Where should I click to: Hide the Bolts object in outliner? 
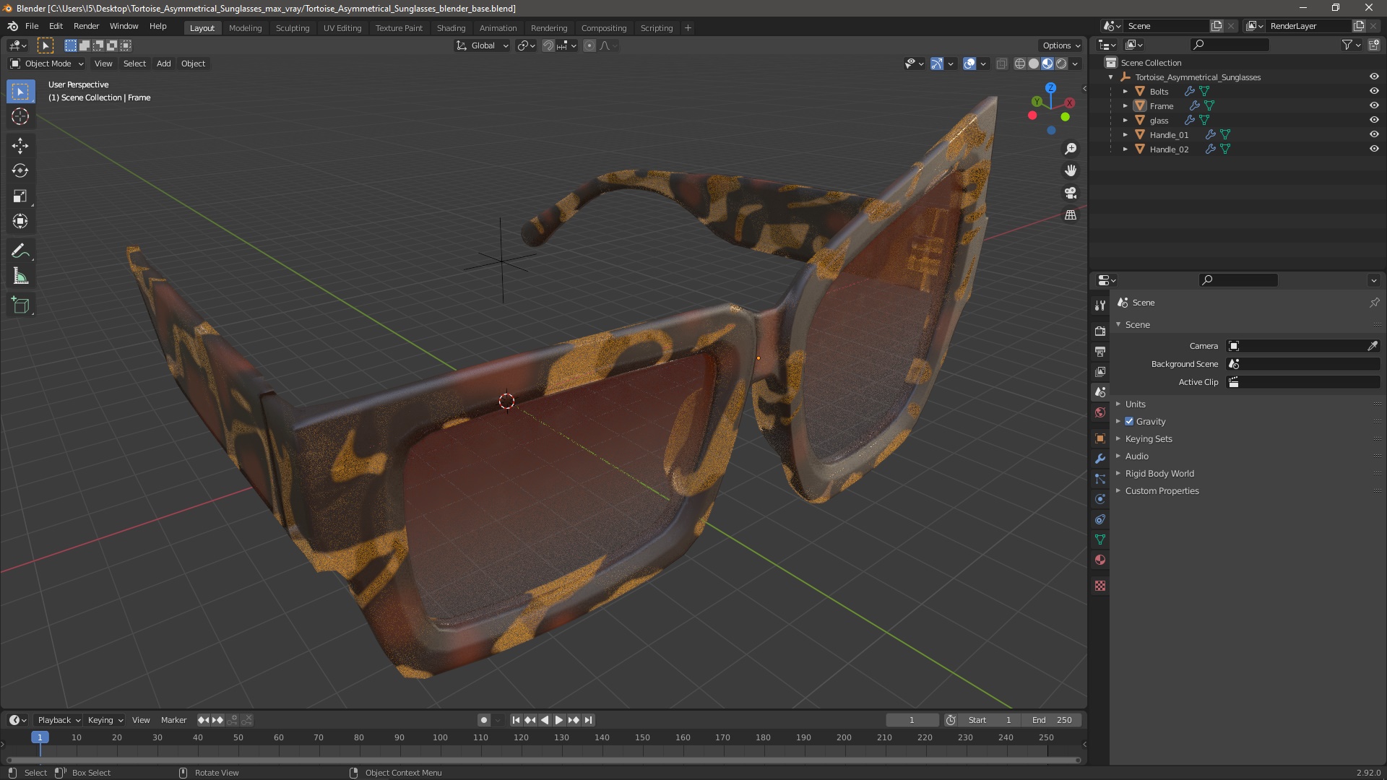pyautogui.click(x=1374, y=91)
